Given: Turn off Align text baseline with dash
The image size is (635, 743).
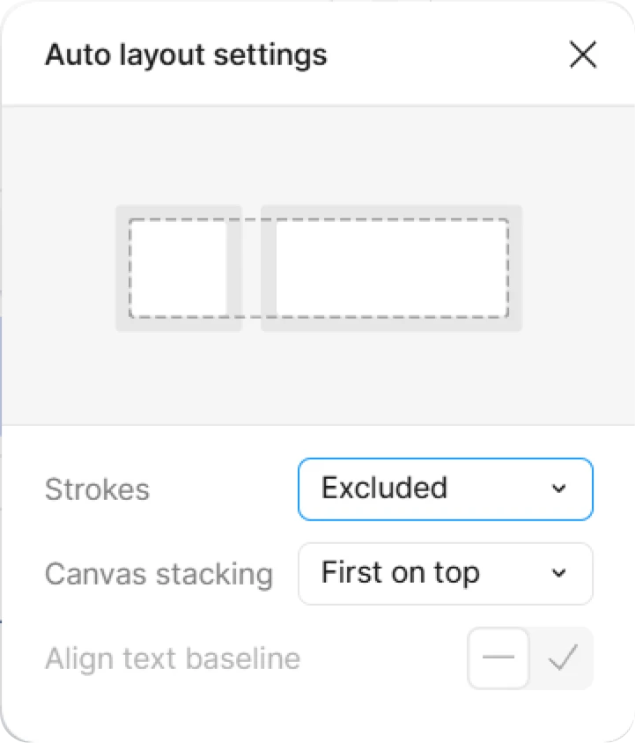Looking at the screenshot, I should click(x=498, y=658).
